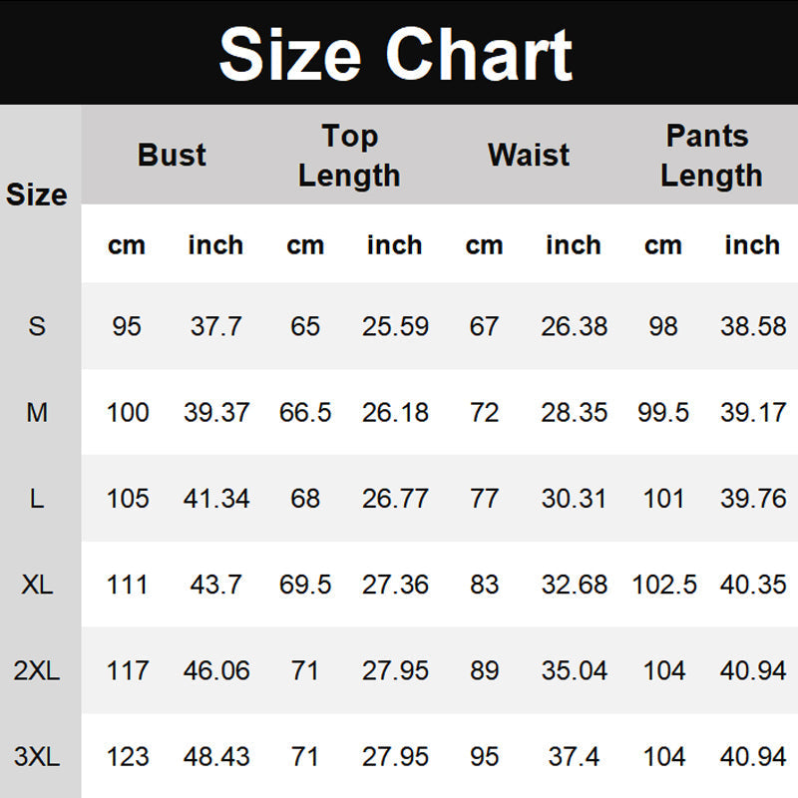The height and width of the screenshot is (798, 798).
Task: Click the 30.31 inch waist value
Action: click(574, 499)
